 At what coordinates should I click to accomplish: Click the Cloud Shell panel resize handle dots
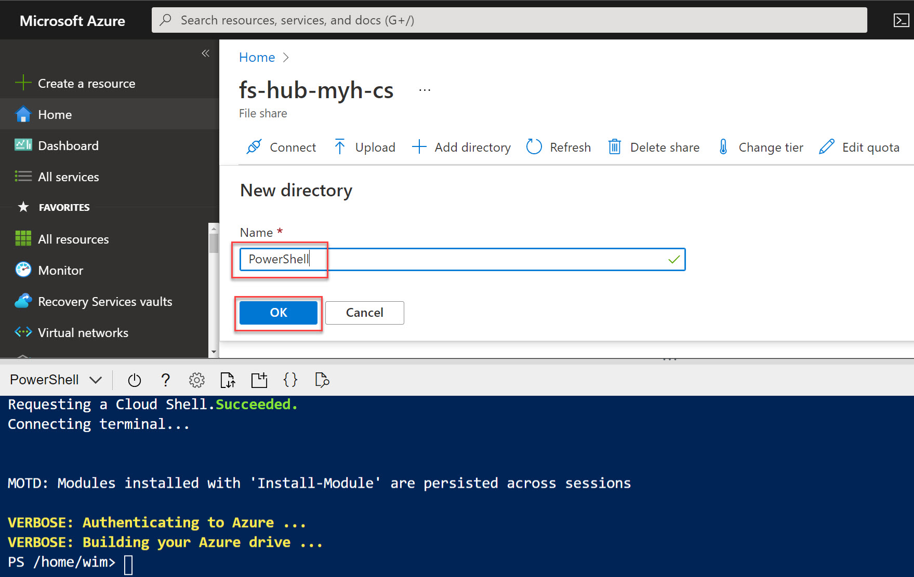click(x=670, y=359)
